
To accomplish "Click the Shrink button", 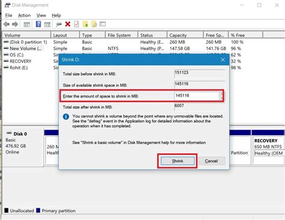I will [x=177, y=161].
